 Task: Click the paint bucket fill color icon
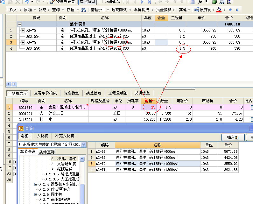tap(219, 10)
